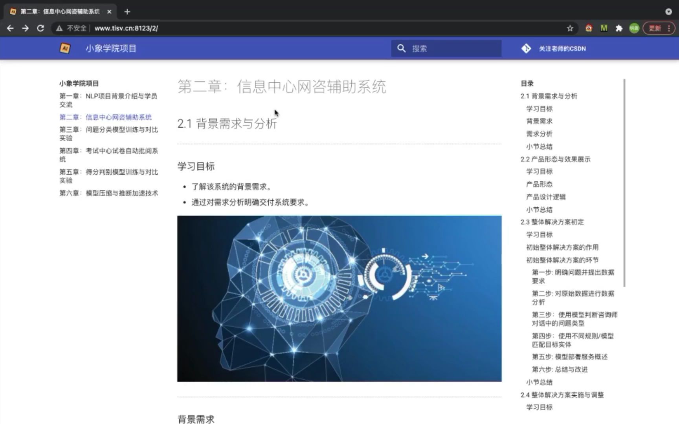This screenshot has width=679, height=424.
Task: Click the 小象学院项目 header title
Action: click(111, 48)
